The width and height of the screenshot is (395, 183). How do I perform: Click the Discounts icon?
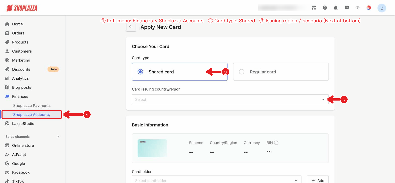pyautogui.click(x=7, y=69)
